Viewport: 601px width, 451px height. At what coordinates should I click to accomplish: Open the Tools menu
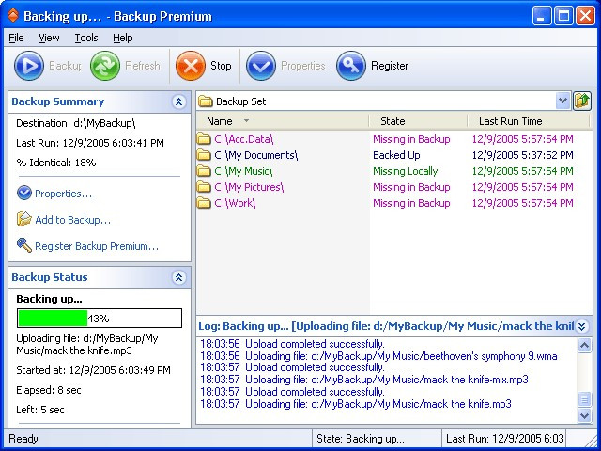coord(86,38)
